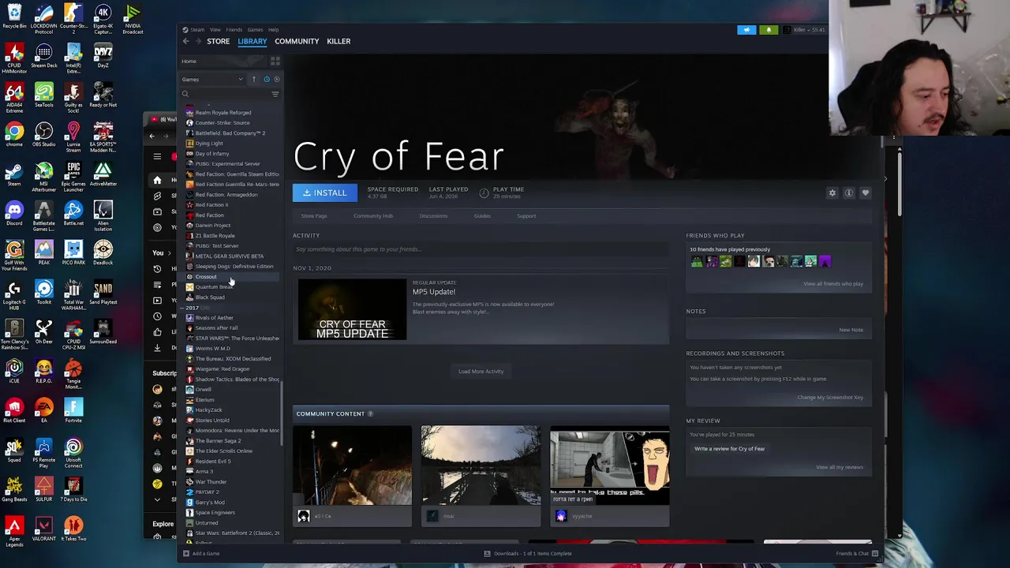
Task: Select Rivals of Aether in the list
Action: (214, 318)
